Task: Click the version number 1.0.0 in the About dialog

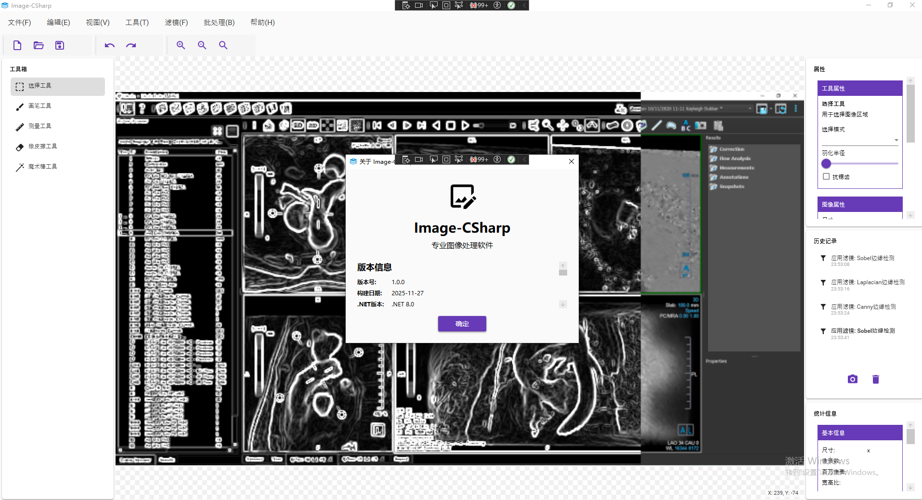Action: click(398, 282)
